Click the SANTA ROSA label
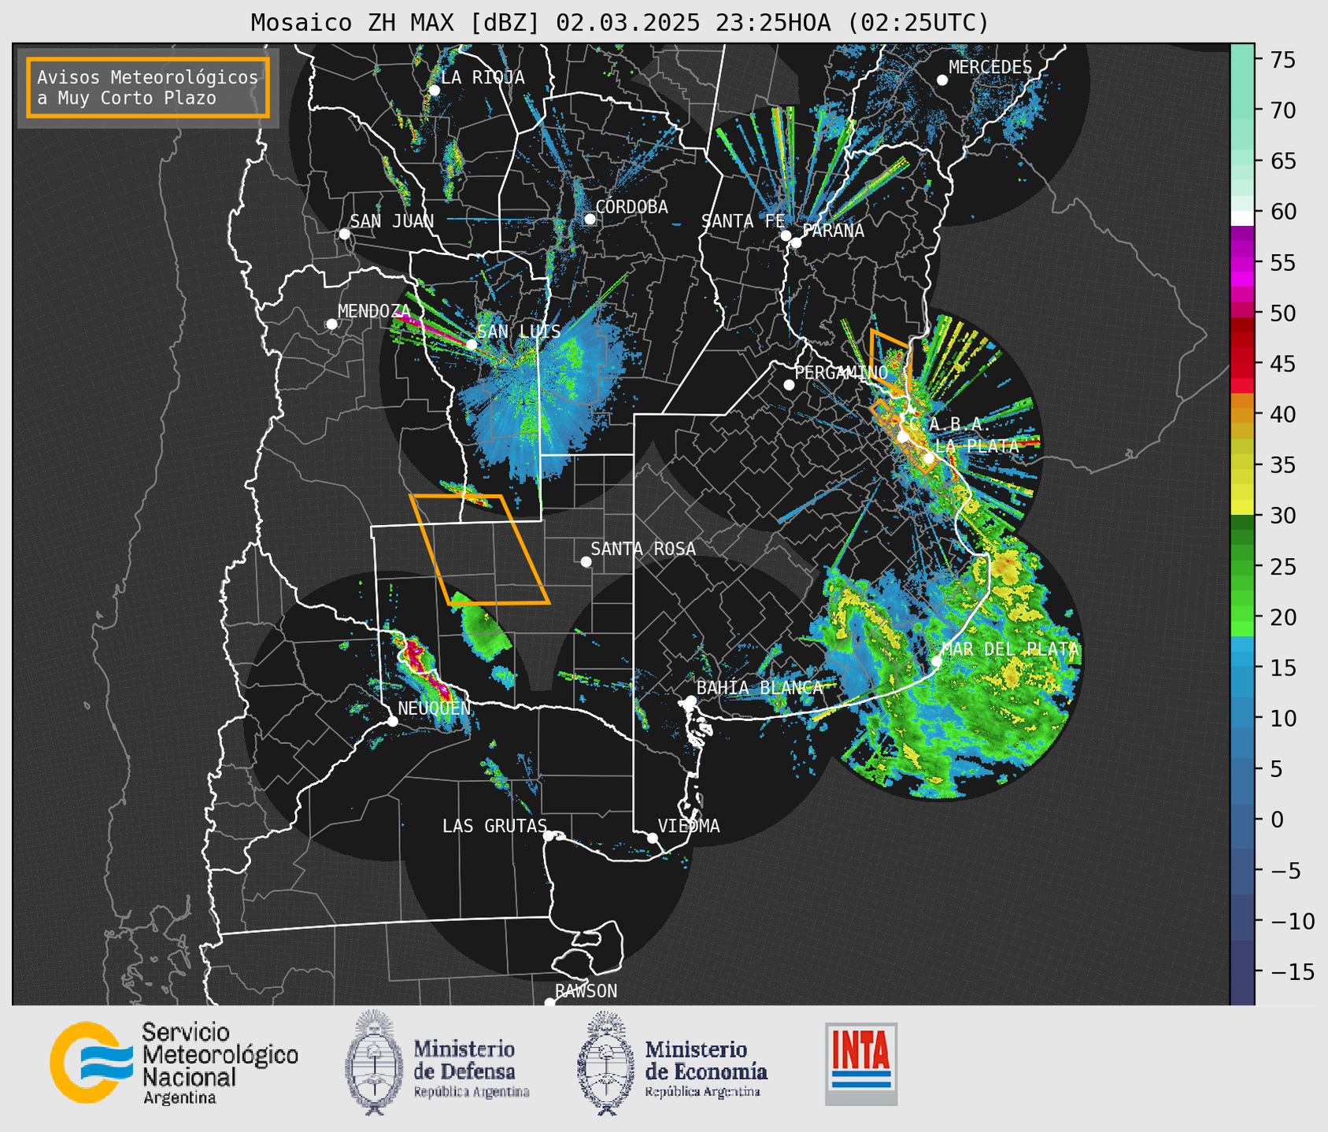This screenshot has width=1328, height=1132. (643, 549)
